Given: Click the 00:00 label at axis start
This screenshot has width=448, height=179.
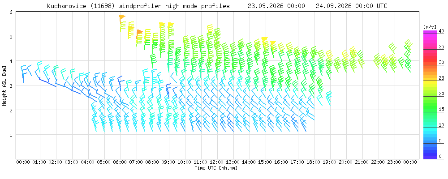Looking at the screenshot, I should point(23,162).
